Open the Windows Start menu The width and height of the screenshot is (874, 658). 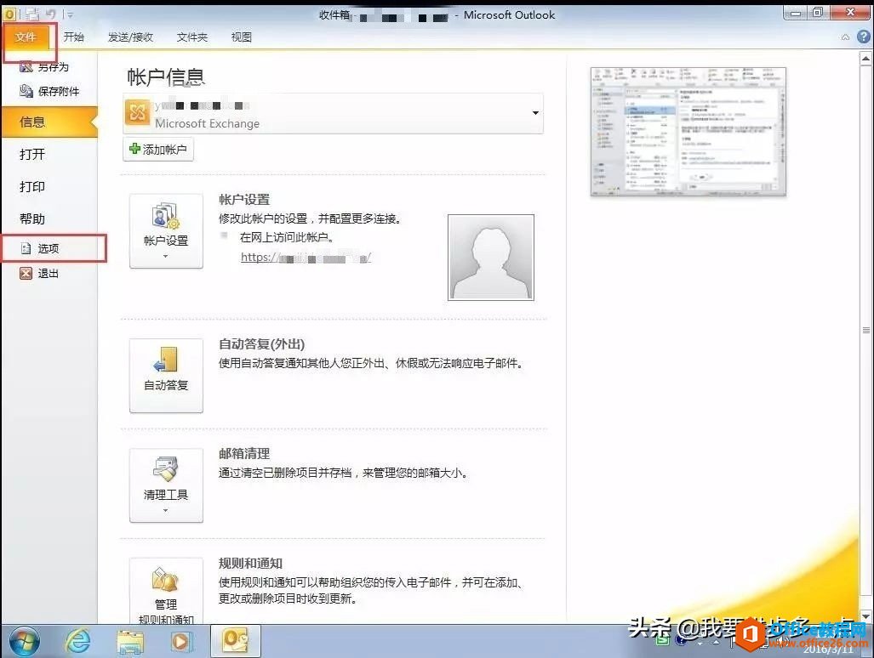24,641
